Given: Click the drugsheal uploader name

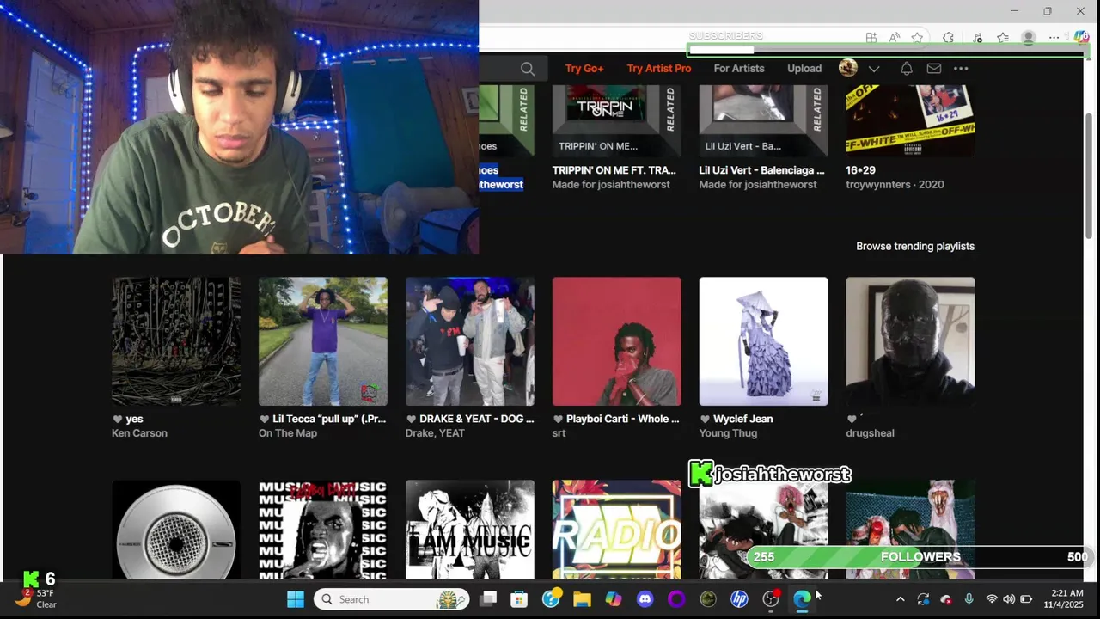Looking at the screenshot, I should point(871,433).
